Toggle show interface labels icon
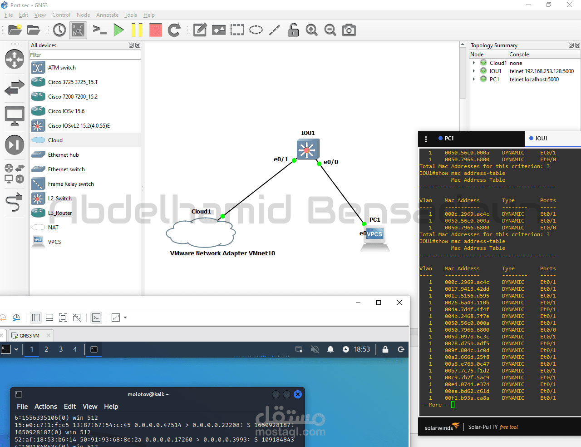Screen dimensions: 581x447 click(78, 30)
